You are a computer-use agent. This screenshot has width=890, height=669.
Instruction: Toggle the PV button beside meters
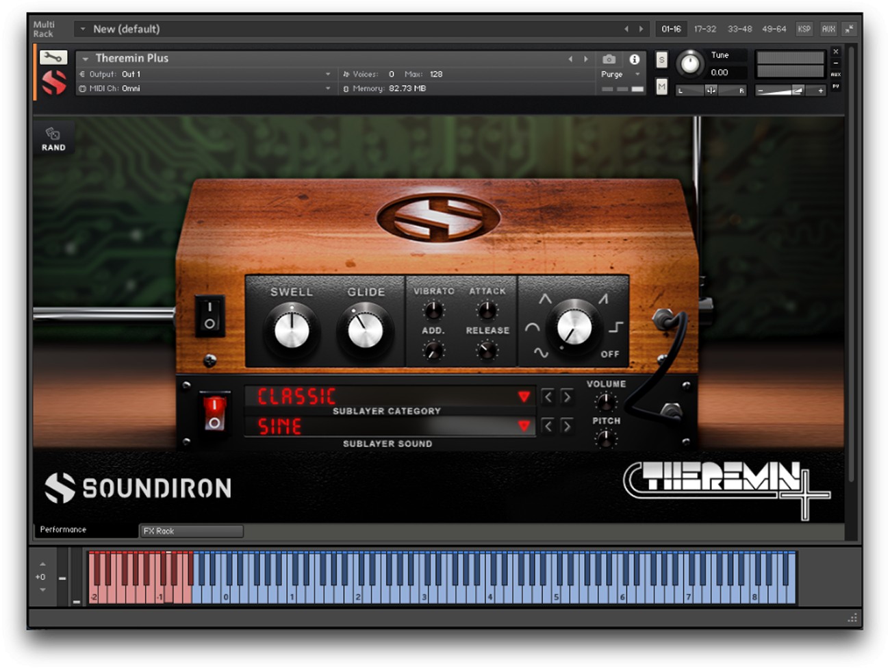pyautogui.click(x=836, y=87)
